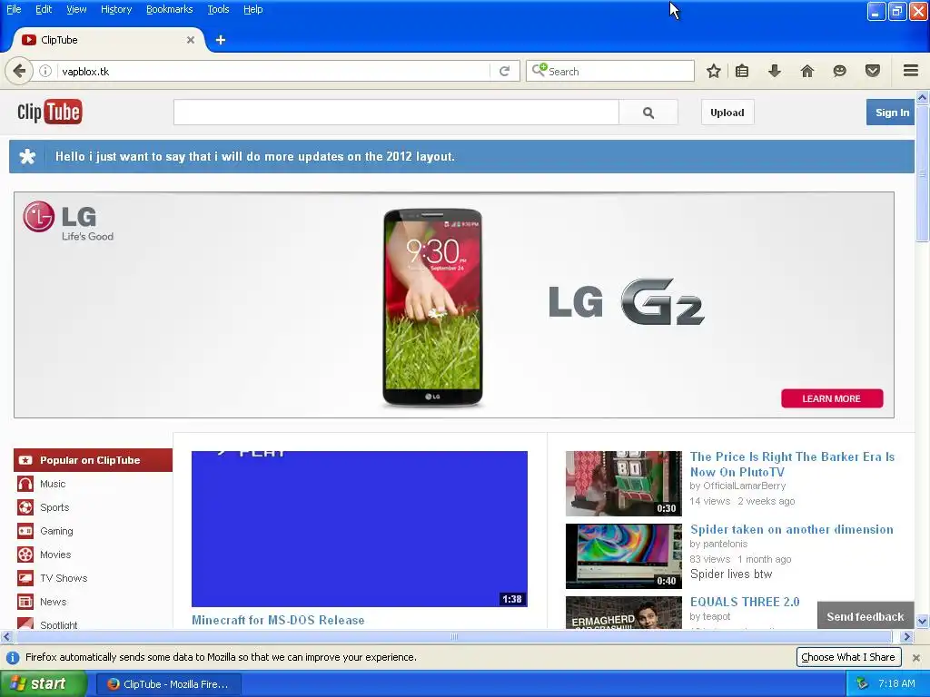Image resolution: width=930 pixels, height=697 pixels.
Task: Open the ClipTube logo home link
Action: pyautogui.click(x=50, y=112)
